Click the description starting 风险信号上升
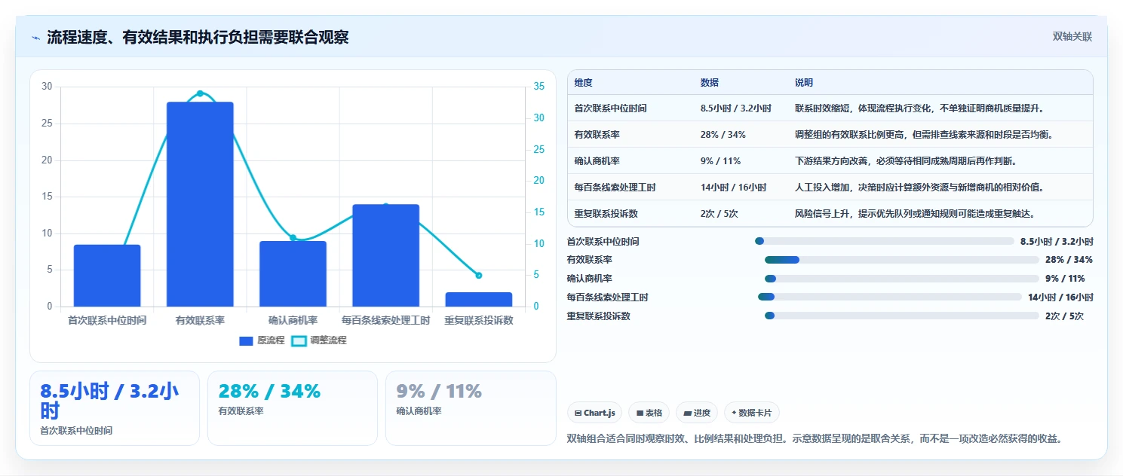This screenshot has height=476, width=1123. pos(915,214)
